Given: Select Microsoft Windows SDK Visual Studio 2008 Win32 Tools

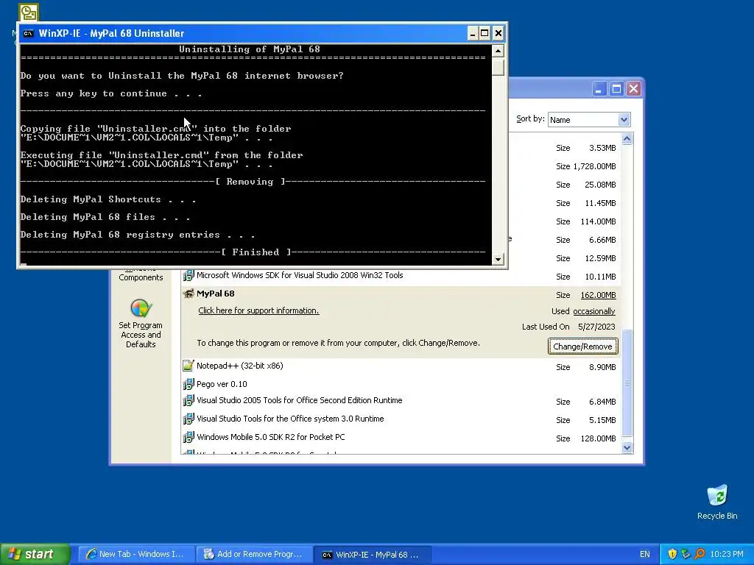Looking at the screenshot, I should pos(300,275).
